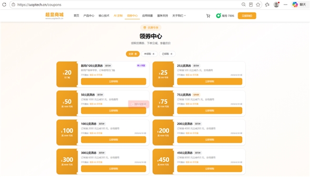Click the ¥50 coupon value block
The height and width of the screenshot is (177, 310).
67,103
